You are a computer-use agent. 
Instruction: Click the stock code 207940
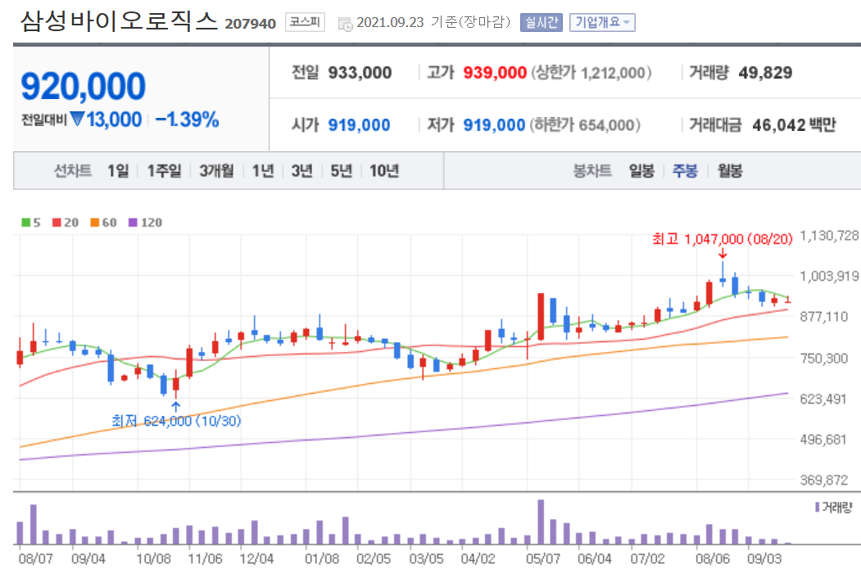tap(251, 24)
